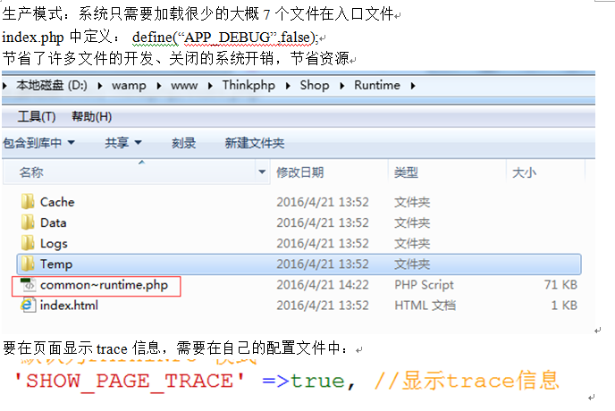Click the PHP Script type cell

(x=424, y=285)
